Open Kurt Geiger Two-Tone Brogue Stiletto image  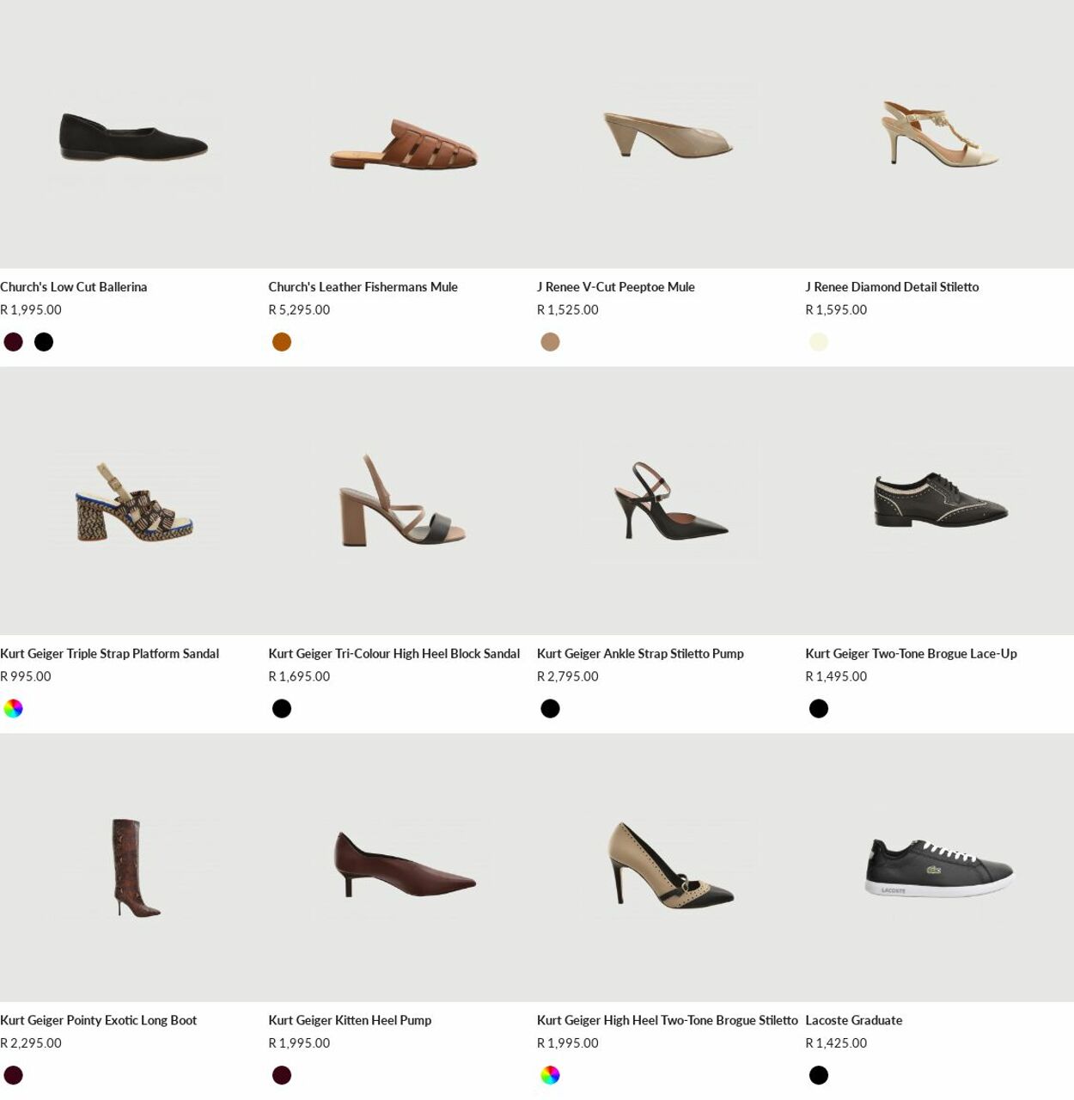[x=671, y=868]
